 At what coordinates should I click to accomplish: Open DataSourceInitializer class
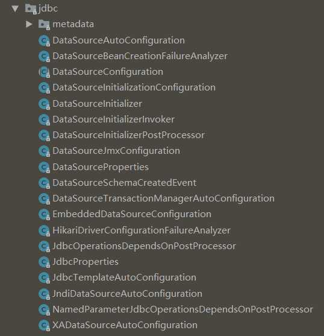coord(98,104)
